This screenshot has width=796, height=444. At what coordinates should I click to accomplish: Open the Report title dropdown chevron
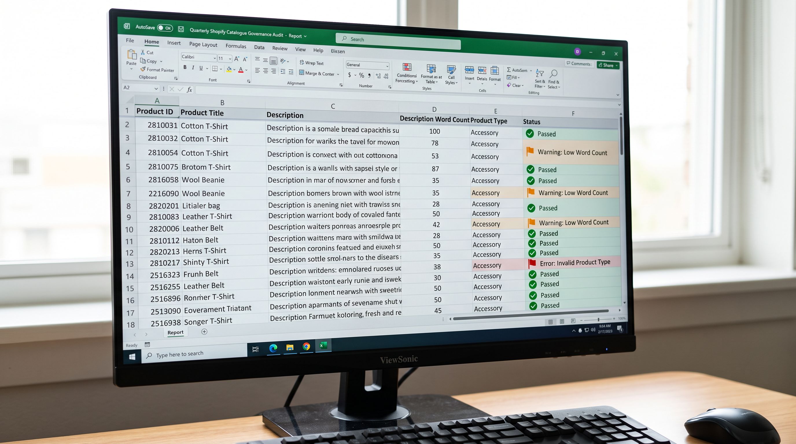(305, 36)
